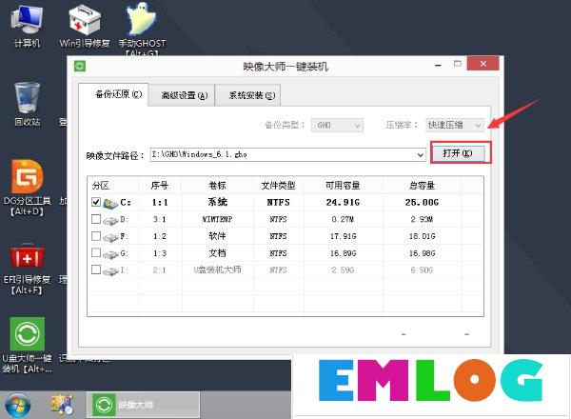Switch to the 备份还原 (C) tab
The image size is (571, 419).
(113, 94)
